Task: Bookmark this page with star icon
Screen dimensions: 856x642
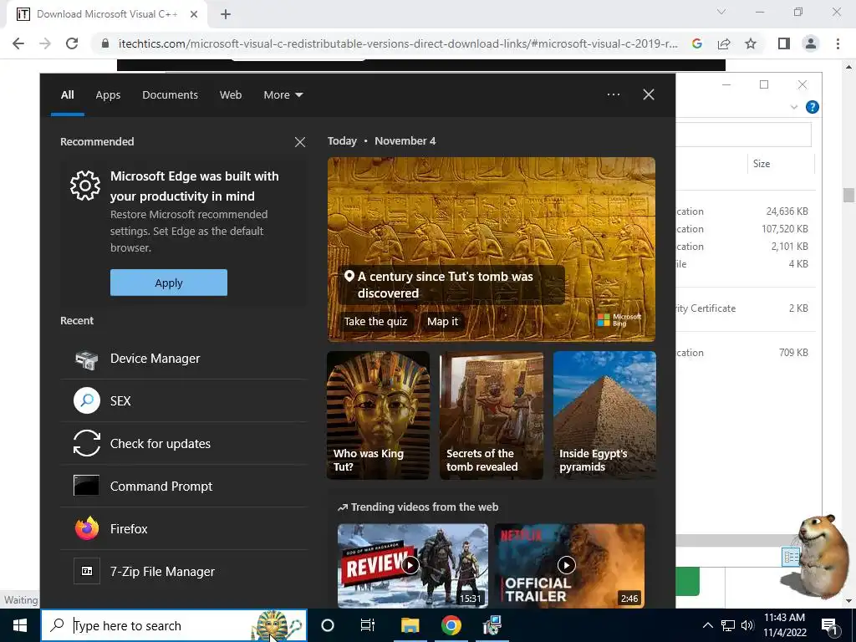Action: [751, 43]
